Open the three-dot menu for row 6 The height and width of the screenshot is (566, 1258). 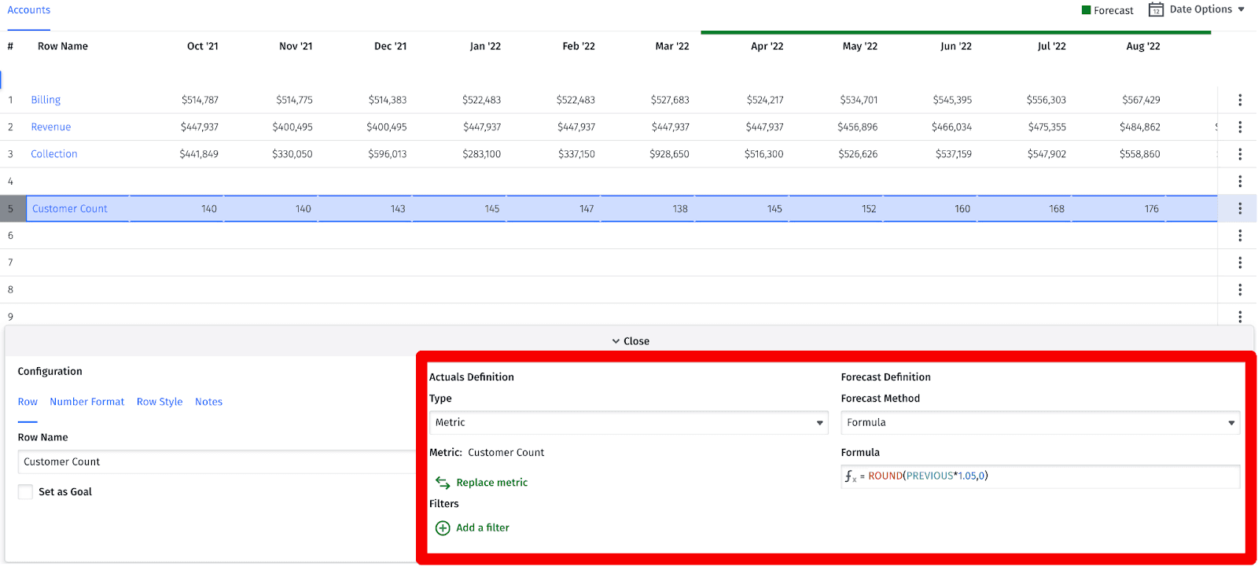[x=1240, y=235]
